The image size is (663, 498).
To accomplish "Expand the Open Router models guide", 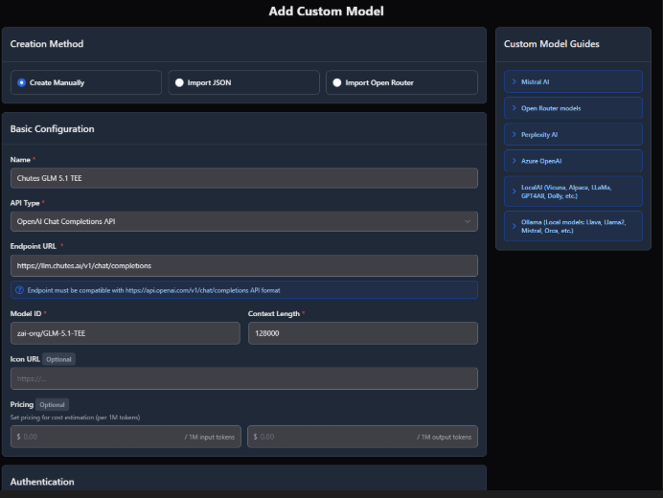I will 573,108.
